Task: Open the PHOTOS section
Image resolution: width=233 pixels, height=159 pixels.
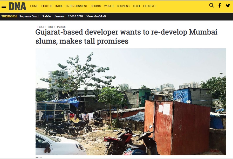Action: (47, 6)
